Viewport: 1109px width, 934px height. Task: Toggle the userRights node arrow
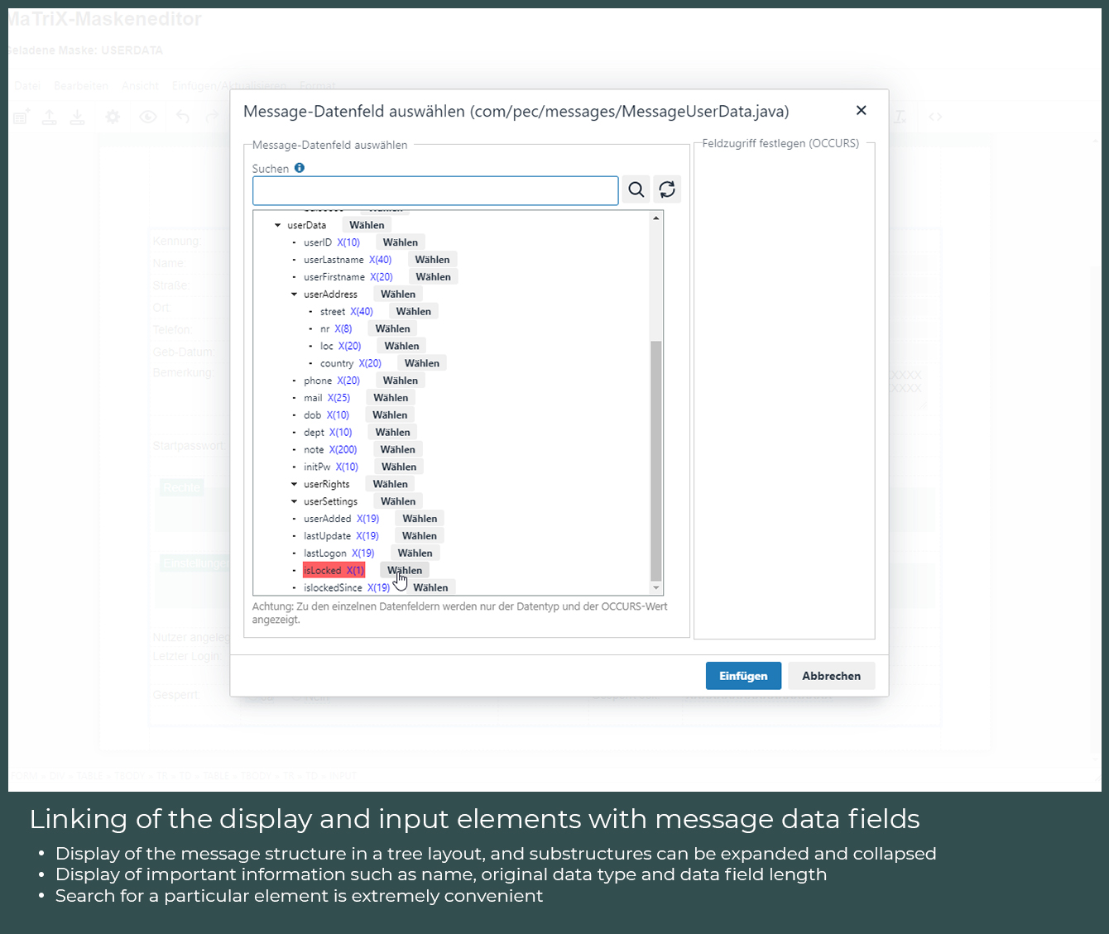295,485
